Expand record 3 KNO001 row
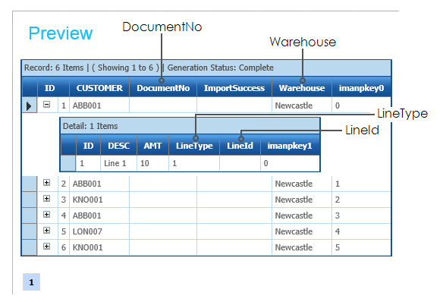The image size is (443, 302). [x=46, y=198]
